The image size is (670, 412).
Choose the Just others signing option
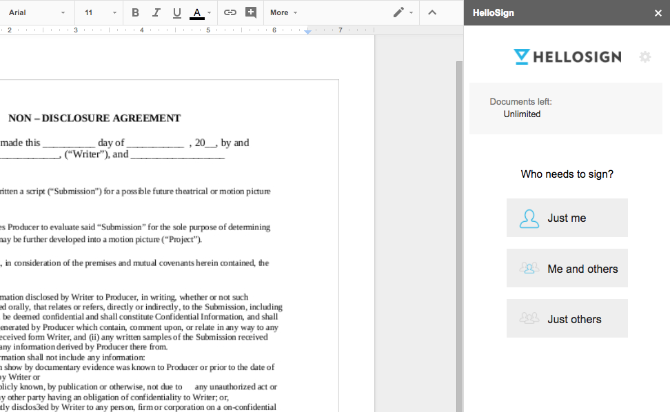567,318
